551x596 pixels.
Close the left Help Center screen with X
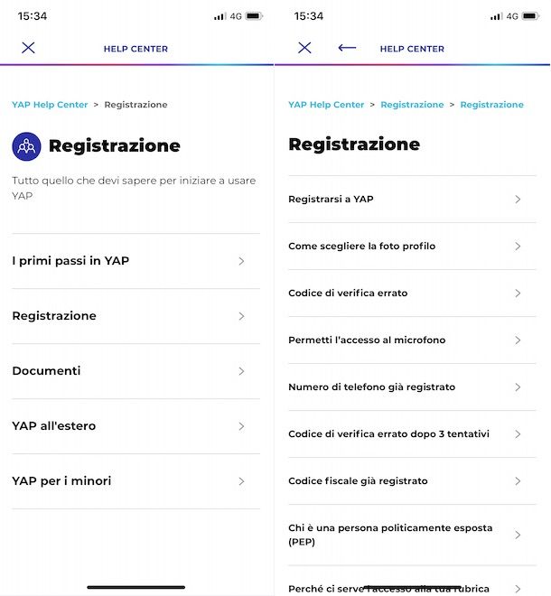pos(28,48)
